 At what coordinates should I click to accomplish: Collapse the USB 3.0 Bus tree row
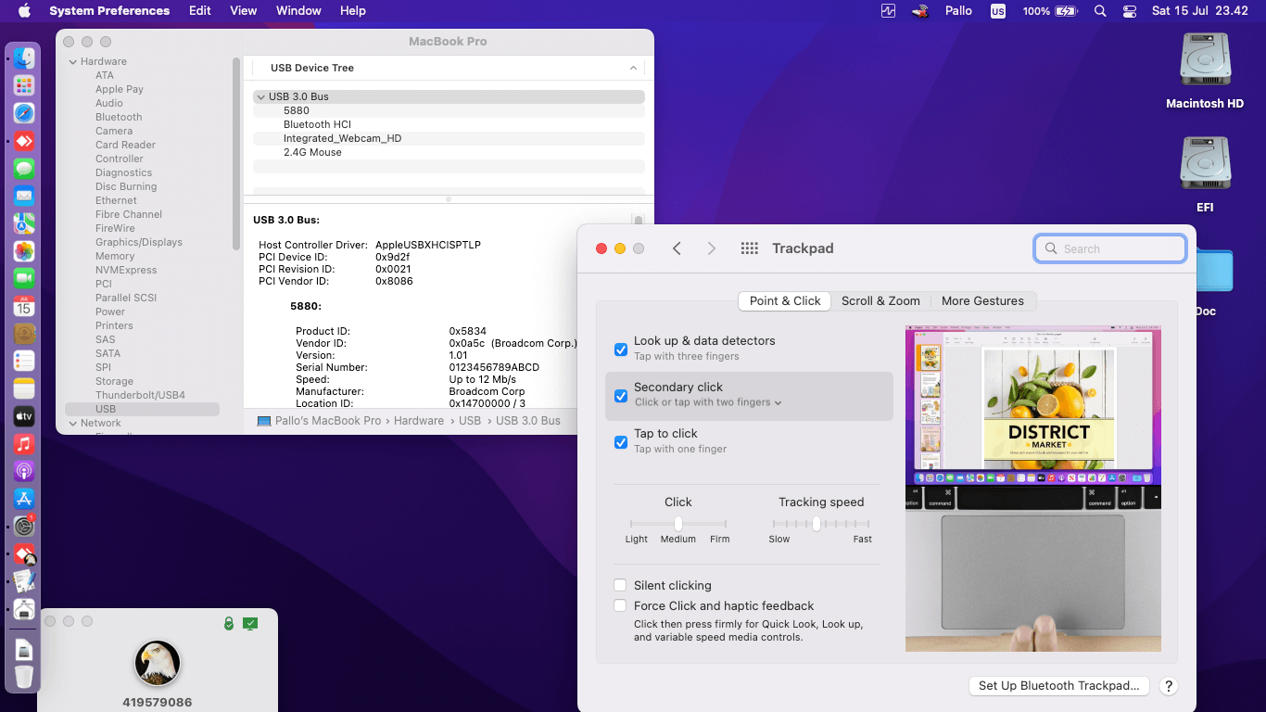pyautogui.click(x=260, y=96)
